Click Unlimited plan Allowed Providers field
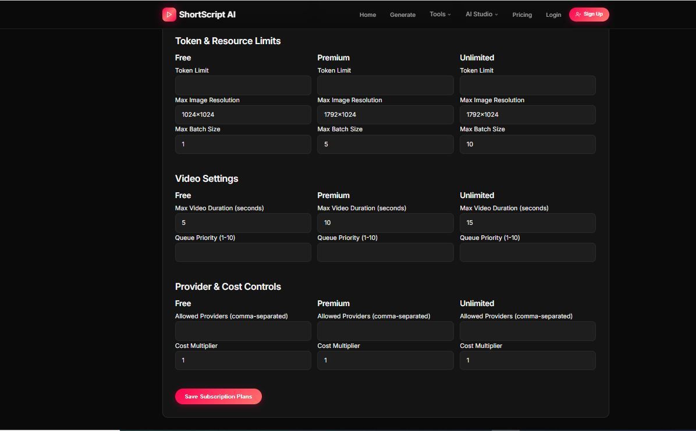Screen dimensions: 696x431 pyautogui.click(x=527, y=331)
